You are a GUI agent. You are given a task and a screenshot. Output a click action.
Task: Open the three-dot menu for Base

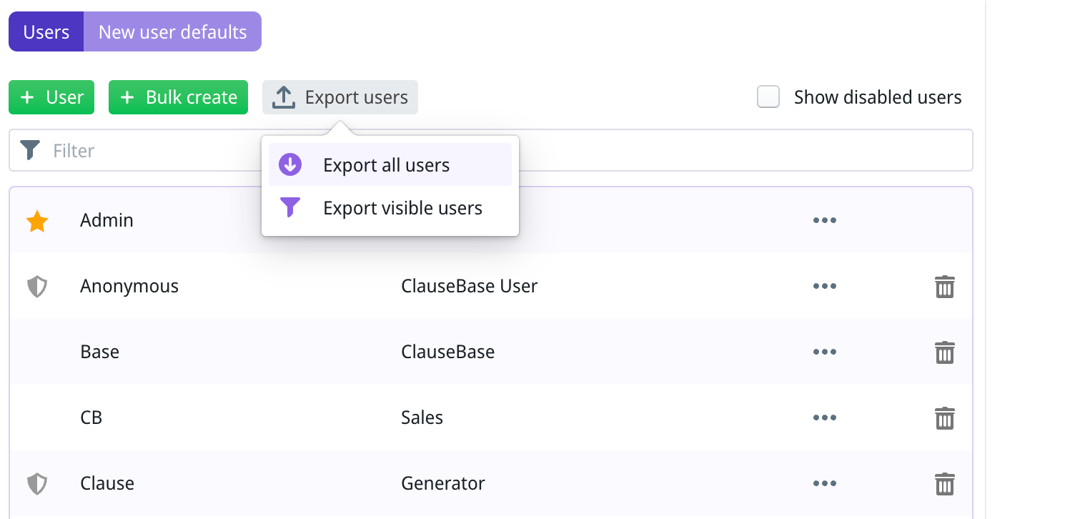(824, 352)
